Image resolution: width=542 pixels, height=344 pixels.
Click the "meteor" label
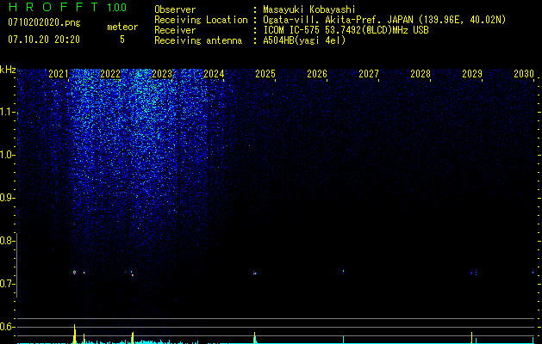coord(122,27)
